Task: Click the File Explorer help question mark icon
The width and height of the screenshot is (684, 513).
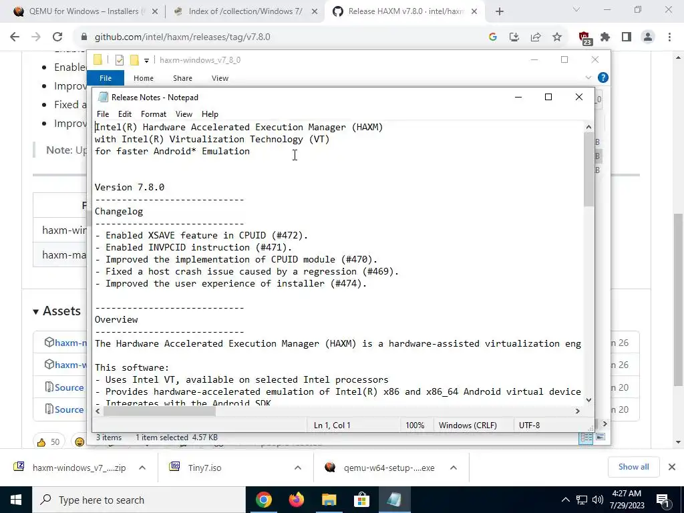Action: (x=603, y=77)
